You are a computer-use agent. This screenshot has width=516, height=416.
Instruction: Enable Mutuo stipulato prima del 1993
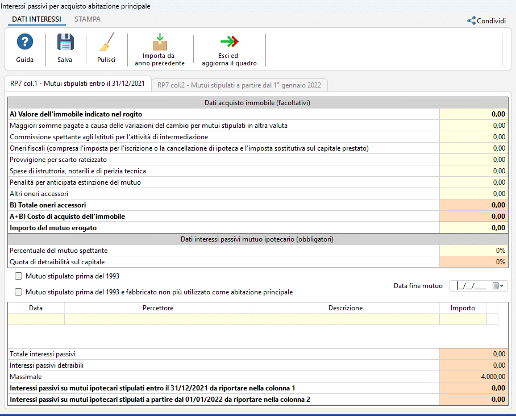(19, 276)
